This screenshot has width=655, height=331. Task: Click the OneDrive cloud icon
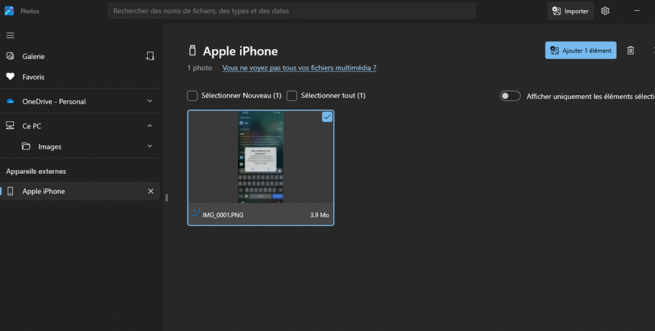(x=10, y=101)
